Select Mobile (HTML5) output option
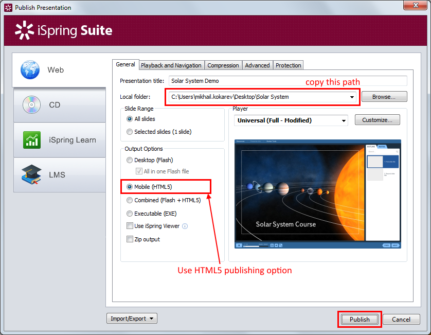Screen dimensions: 431x335 click(x=130, y=187)
